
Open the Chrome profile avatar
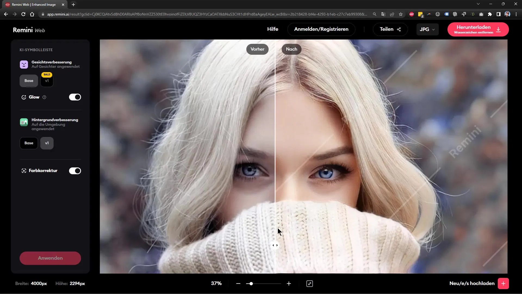click(x=507, y=14)
